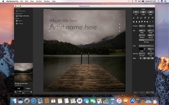Set text alignment to center
Image resolution: width=169 pixels, height=105 pixels.
point(144,58)
